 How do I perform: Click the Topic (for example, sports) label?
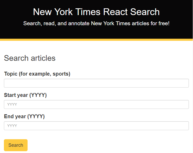pyautogui.click(x=37, y=74)
